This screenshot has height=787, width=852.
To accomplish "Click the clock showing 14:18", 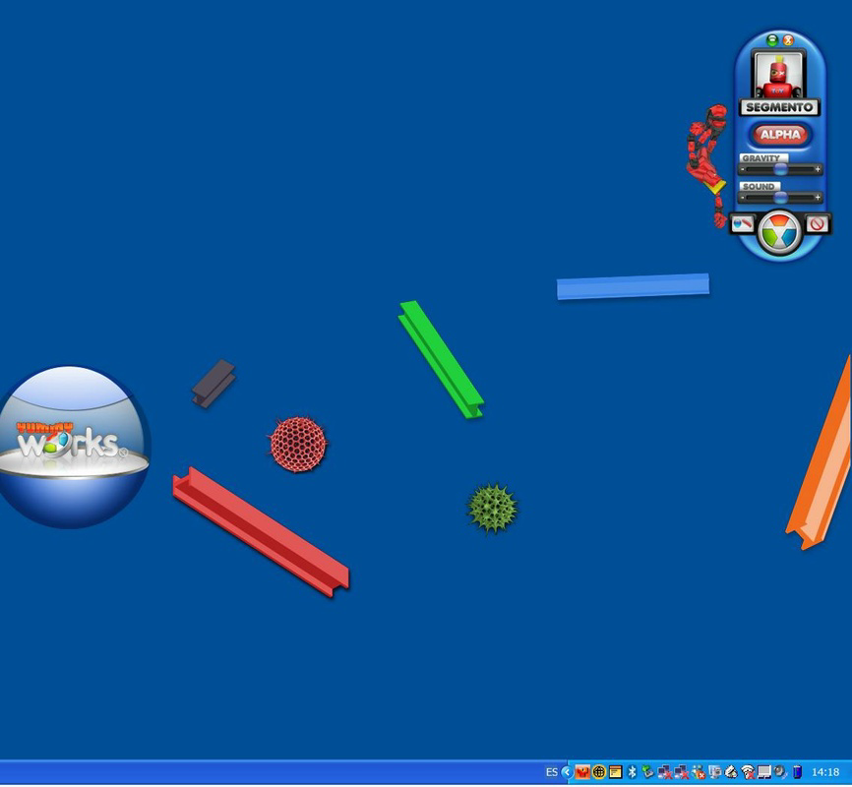I will pos(825,771).
